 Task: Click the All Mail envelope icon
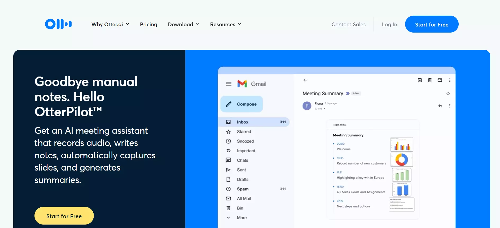coord(228,198)
